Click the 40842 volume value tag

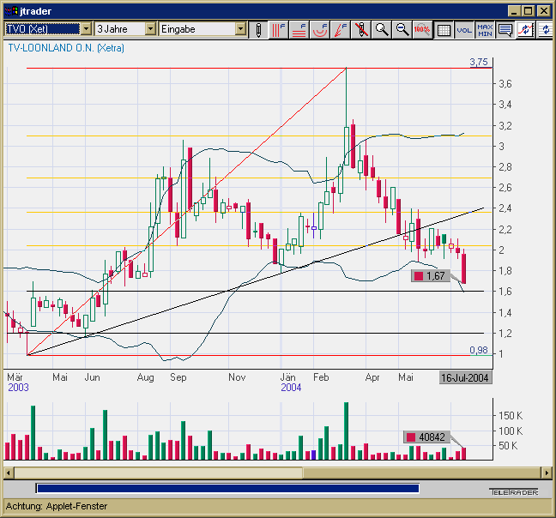tap(427, 437)
